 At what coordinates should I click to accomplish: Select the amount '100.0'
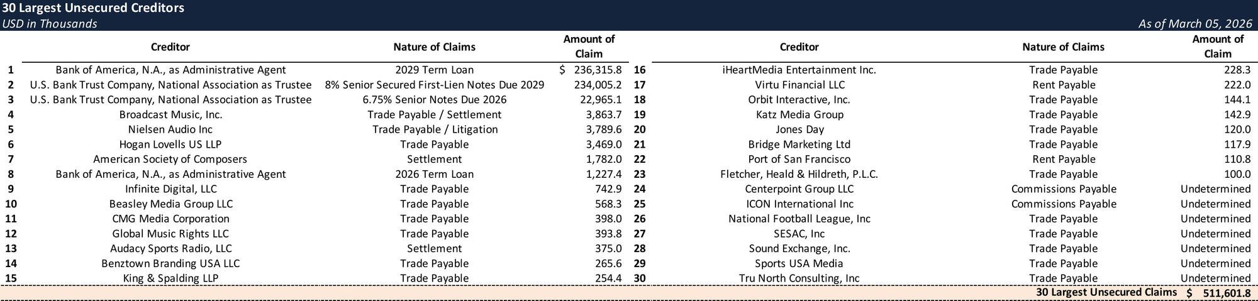pos(1237,174)
